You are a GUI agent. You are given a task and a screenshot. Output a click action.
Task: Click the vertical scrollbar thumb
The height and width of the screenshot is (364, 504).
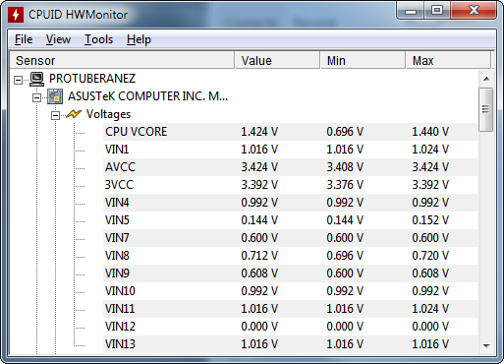tap(486, 109)
